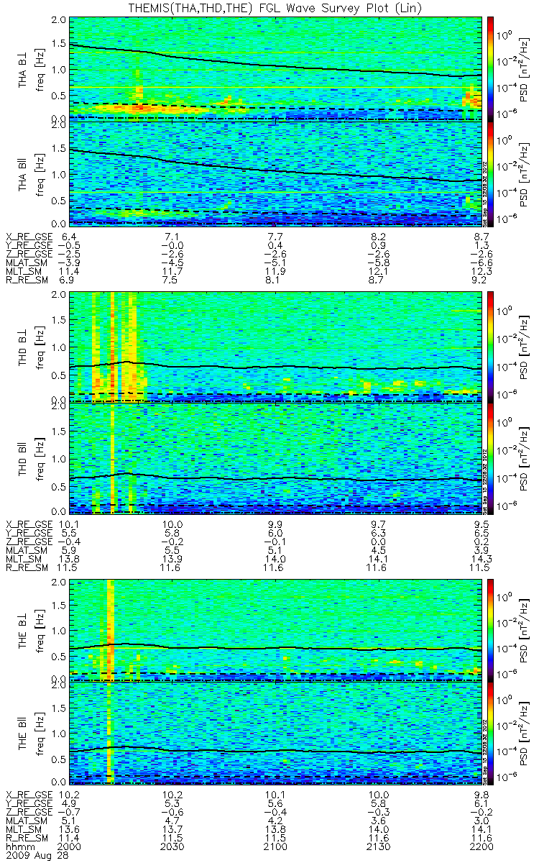
Task: Click the R_RE_SM label under the THE panels
Action: [27, 839]
